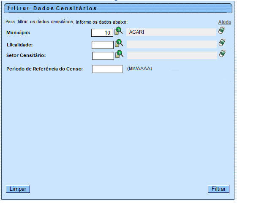
Task: Open the Ajuda help link
Action: point(224,22)
